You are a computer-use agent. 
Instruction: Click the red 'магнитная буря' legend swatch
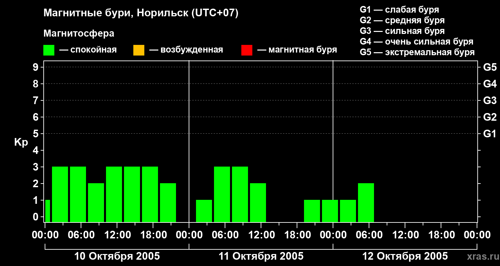pyautogui.click(x=247, y=50)
